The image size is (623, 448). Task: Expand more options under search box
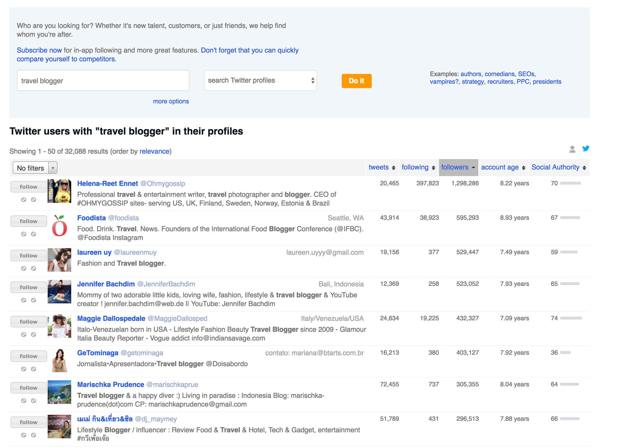(x=171, y=101)
